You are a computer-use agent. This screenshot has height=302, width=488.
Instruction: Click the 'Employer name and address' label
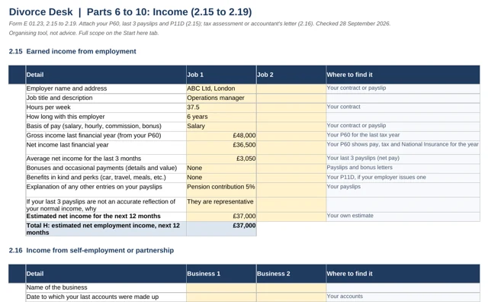[x=66, y=88]
